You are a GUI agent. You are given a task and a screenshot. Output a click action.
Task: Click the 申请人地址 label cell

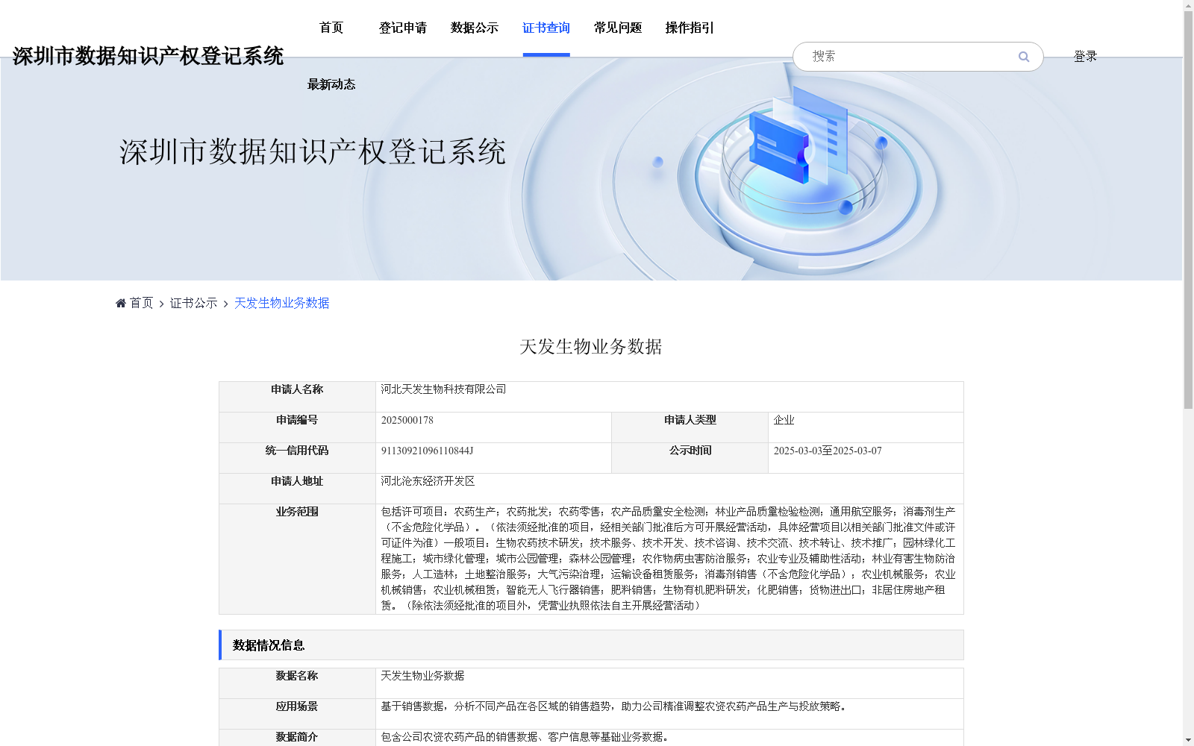click(x=297, y=489)
